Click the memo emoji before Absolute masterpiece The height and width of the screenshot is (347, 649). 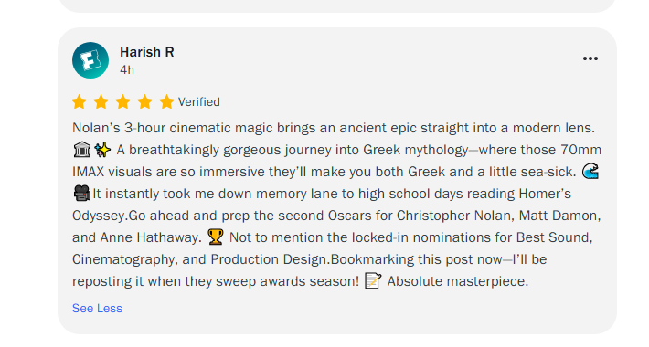373,281
